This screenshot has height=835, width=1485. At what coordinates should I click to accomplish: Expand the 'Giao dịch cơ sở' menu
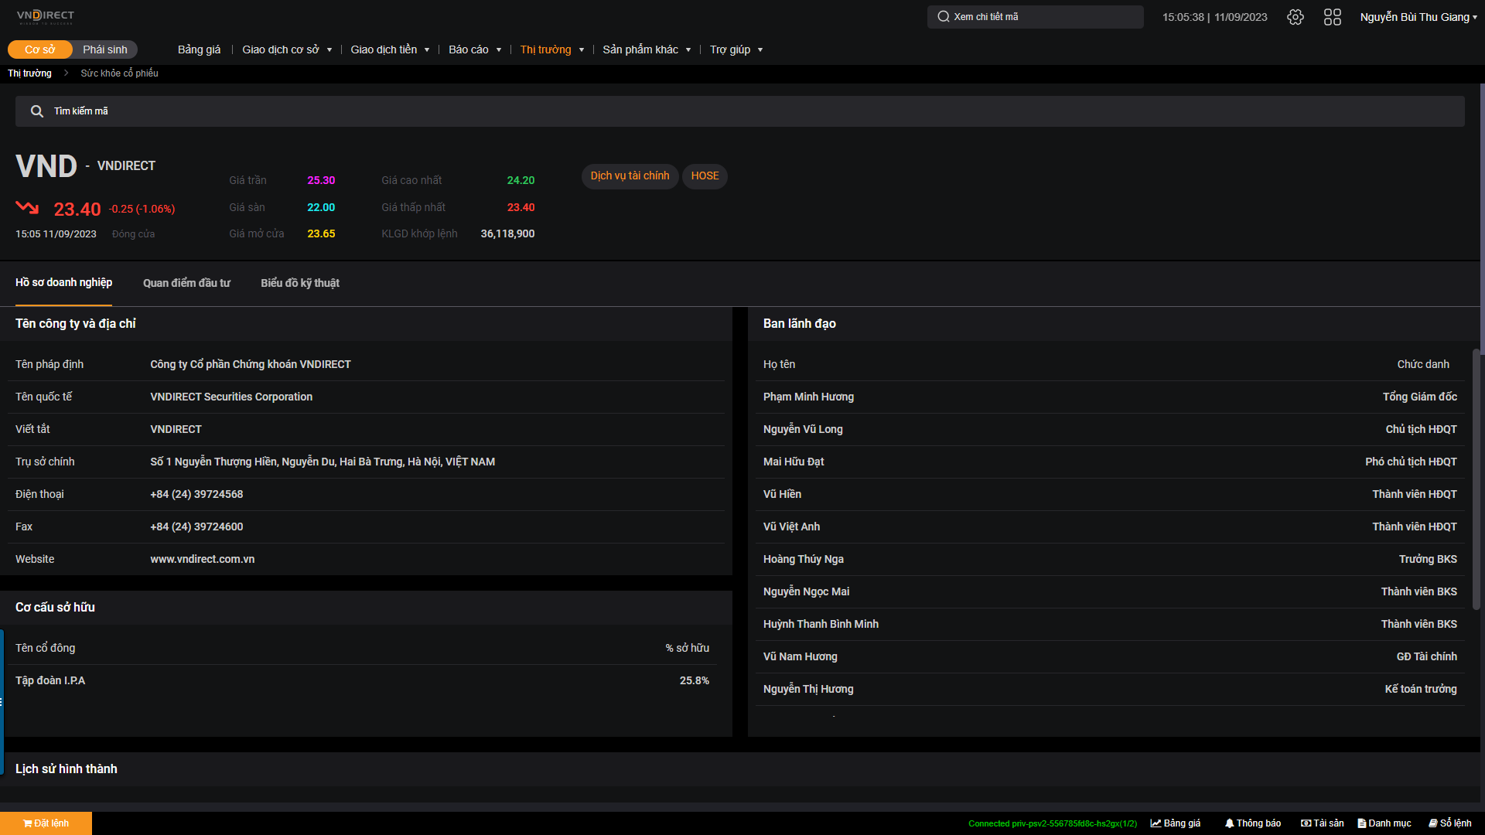tap(287, 49)
